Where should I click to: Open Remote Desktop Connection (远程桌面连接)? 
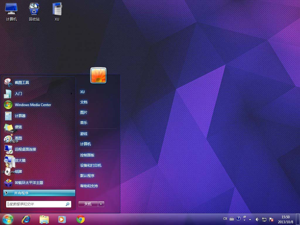(25, 149)
